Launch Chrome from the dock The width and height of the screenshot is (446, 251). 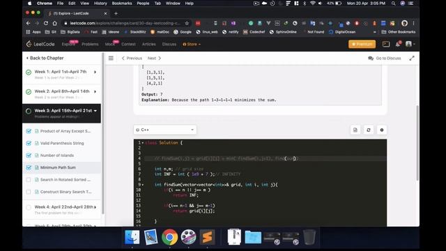pos(169,237)
